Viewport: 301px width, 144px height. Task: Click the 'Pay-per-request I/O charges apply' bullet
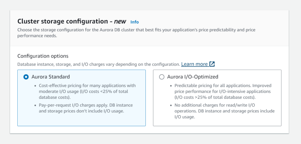(x=86, y=108)
